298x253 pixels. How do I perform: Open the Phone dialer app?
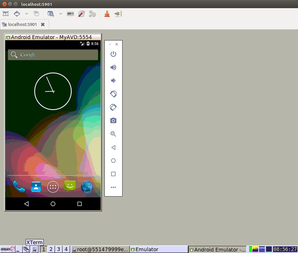(x=19, y=187)
